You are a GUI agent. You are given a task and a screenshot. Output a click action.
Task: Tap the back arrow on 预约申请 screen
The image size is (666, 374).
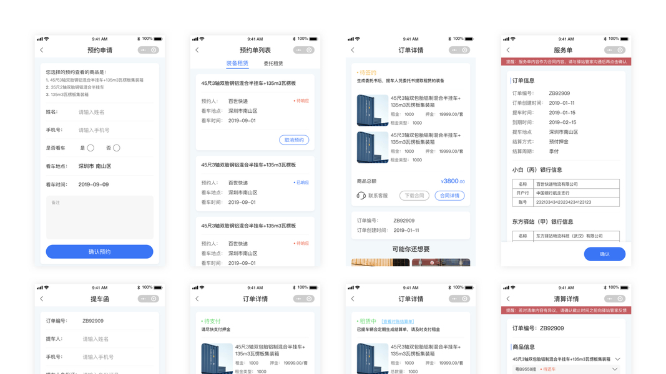pos(42,50)
